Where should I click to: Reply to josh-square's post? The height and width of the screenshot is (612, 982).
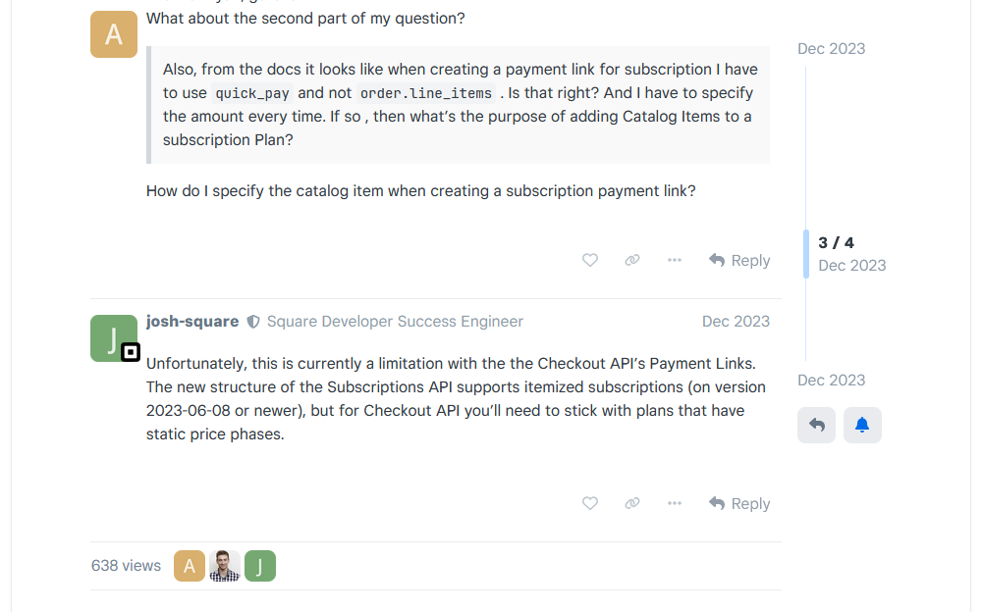(x=739, y=503)
